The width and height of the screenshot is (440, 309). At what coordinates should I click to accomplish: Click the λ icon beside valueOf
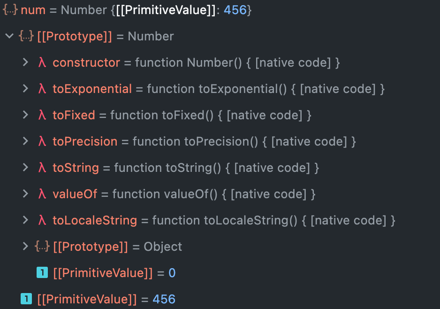(x=42, y=194)
